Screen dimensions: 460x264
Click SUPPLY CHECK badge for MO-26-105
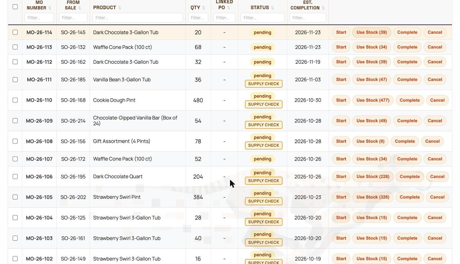(x=264, y=201)
